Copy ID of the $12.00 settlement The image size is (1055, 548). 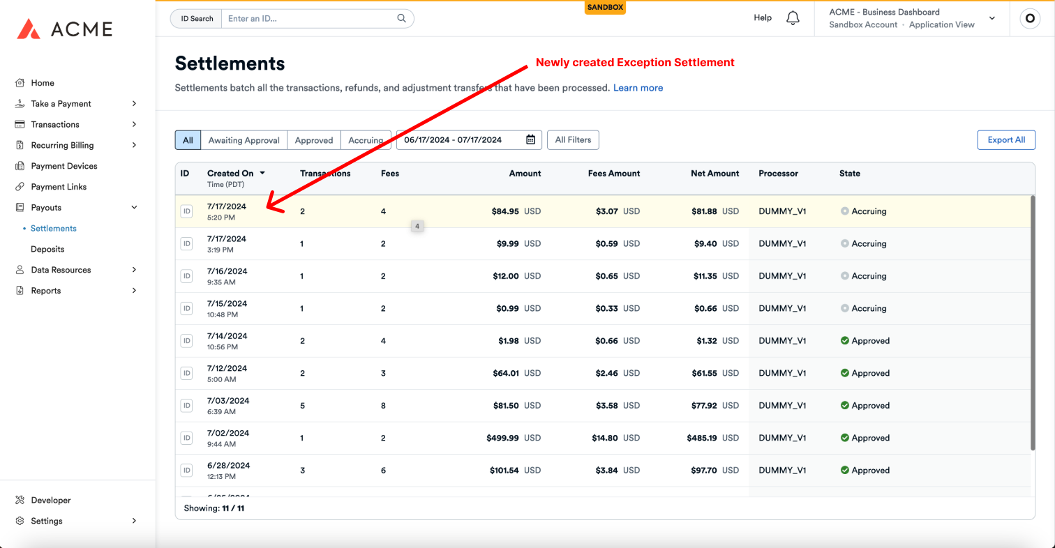tap(186, 276)
